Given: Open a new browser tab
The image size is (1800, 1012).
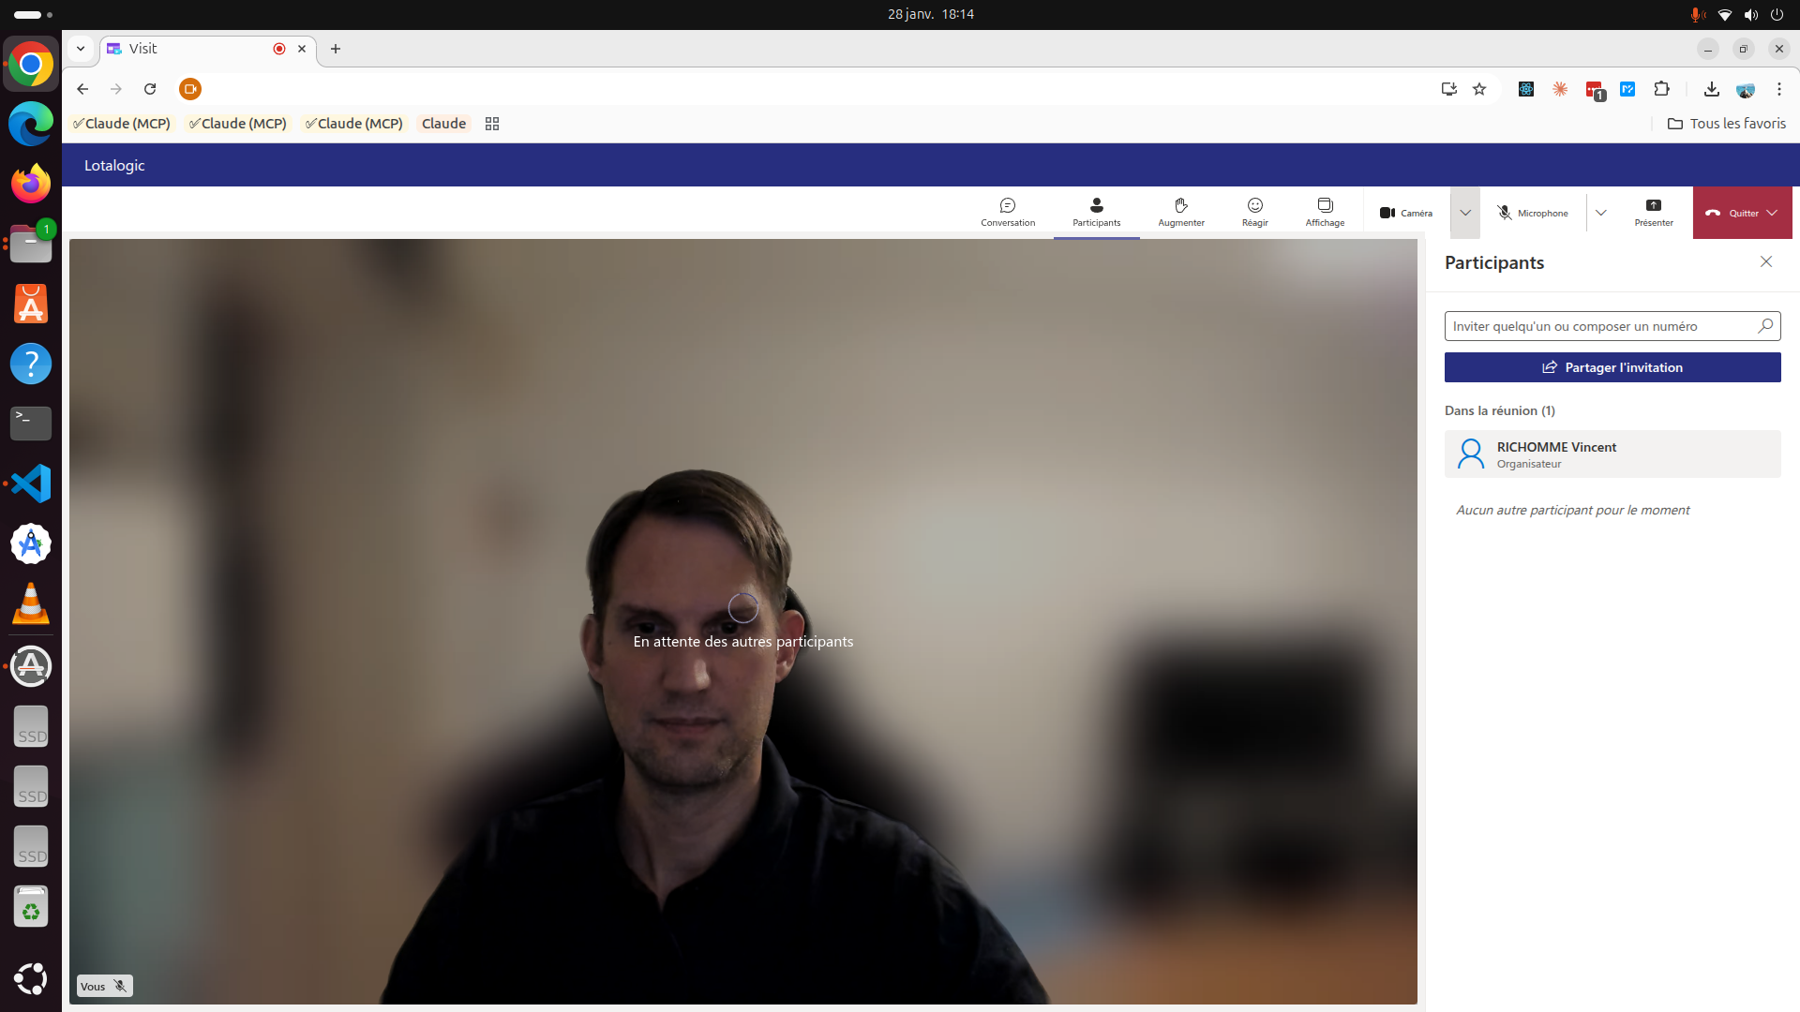Looking at the screenshot, I should (x=336, y=49).
